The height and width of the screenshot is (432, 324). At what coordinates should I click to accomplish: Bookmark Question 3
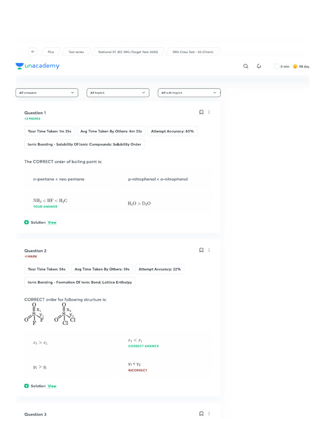[x=201, y=414]
